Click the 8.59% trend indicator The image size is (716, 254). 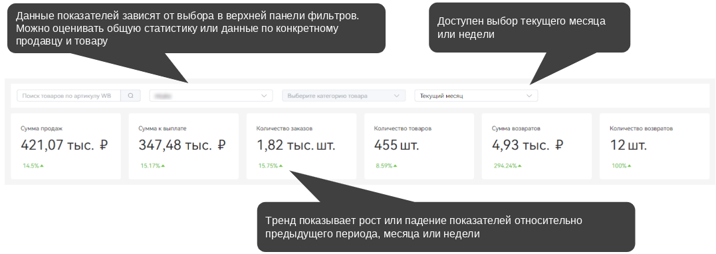(387, 166)
